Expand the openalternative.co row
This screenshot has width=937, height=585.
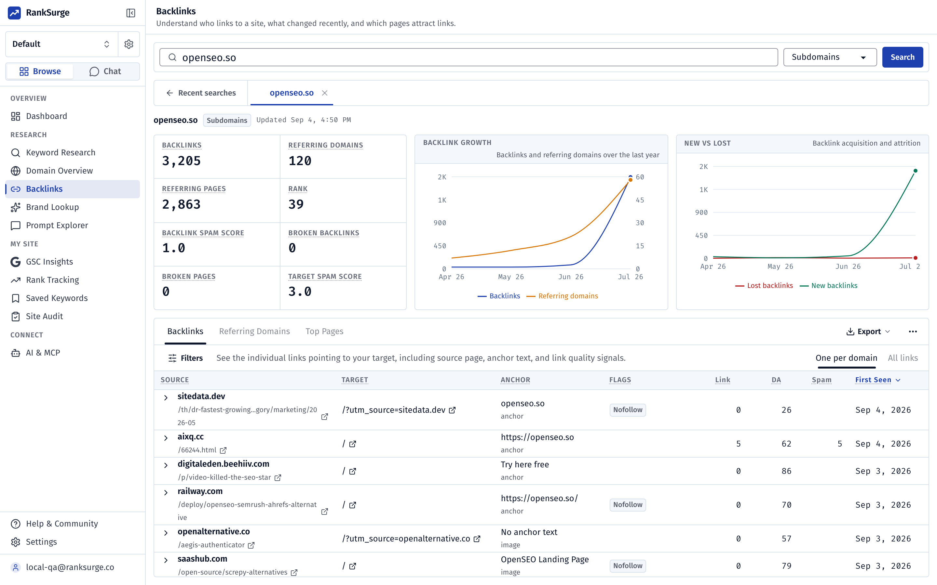tap(166, 533)
